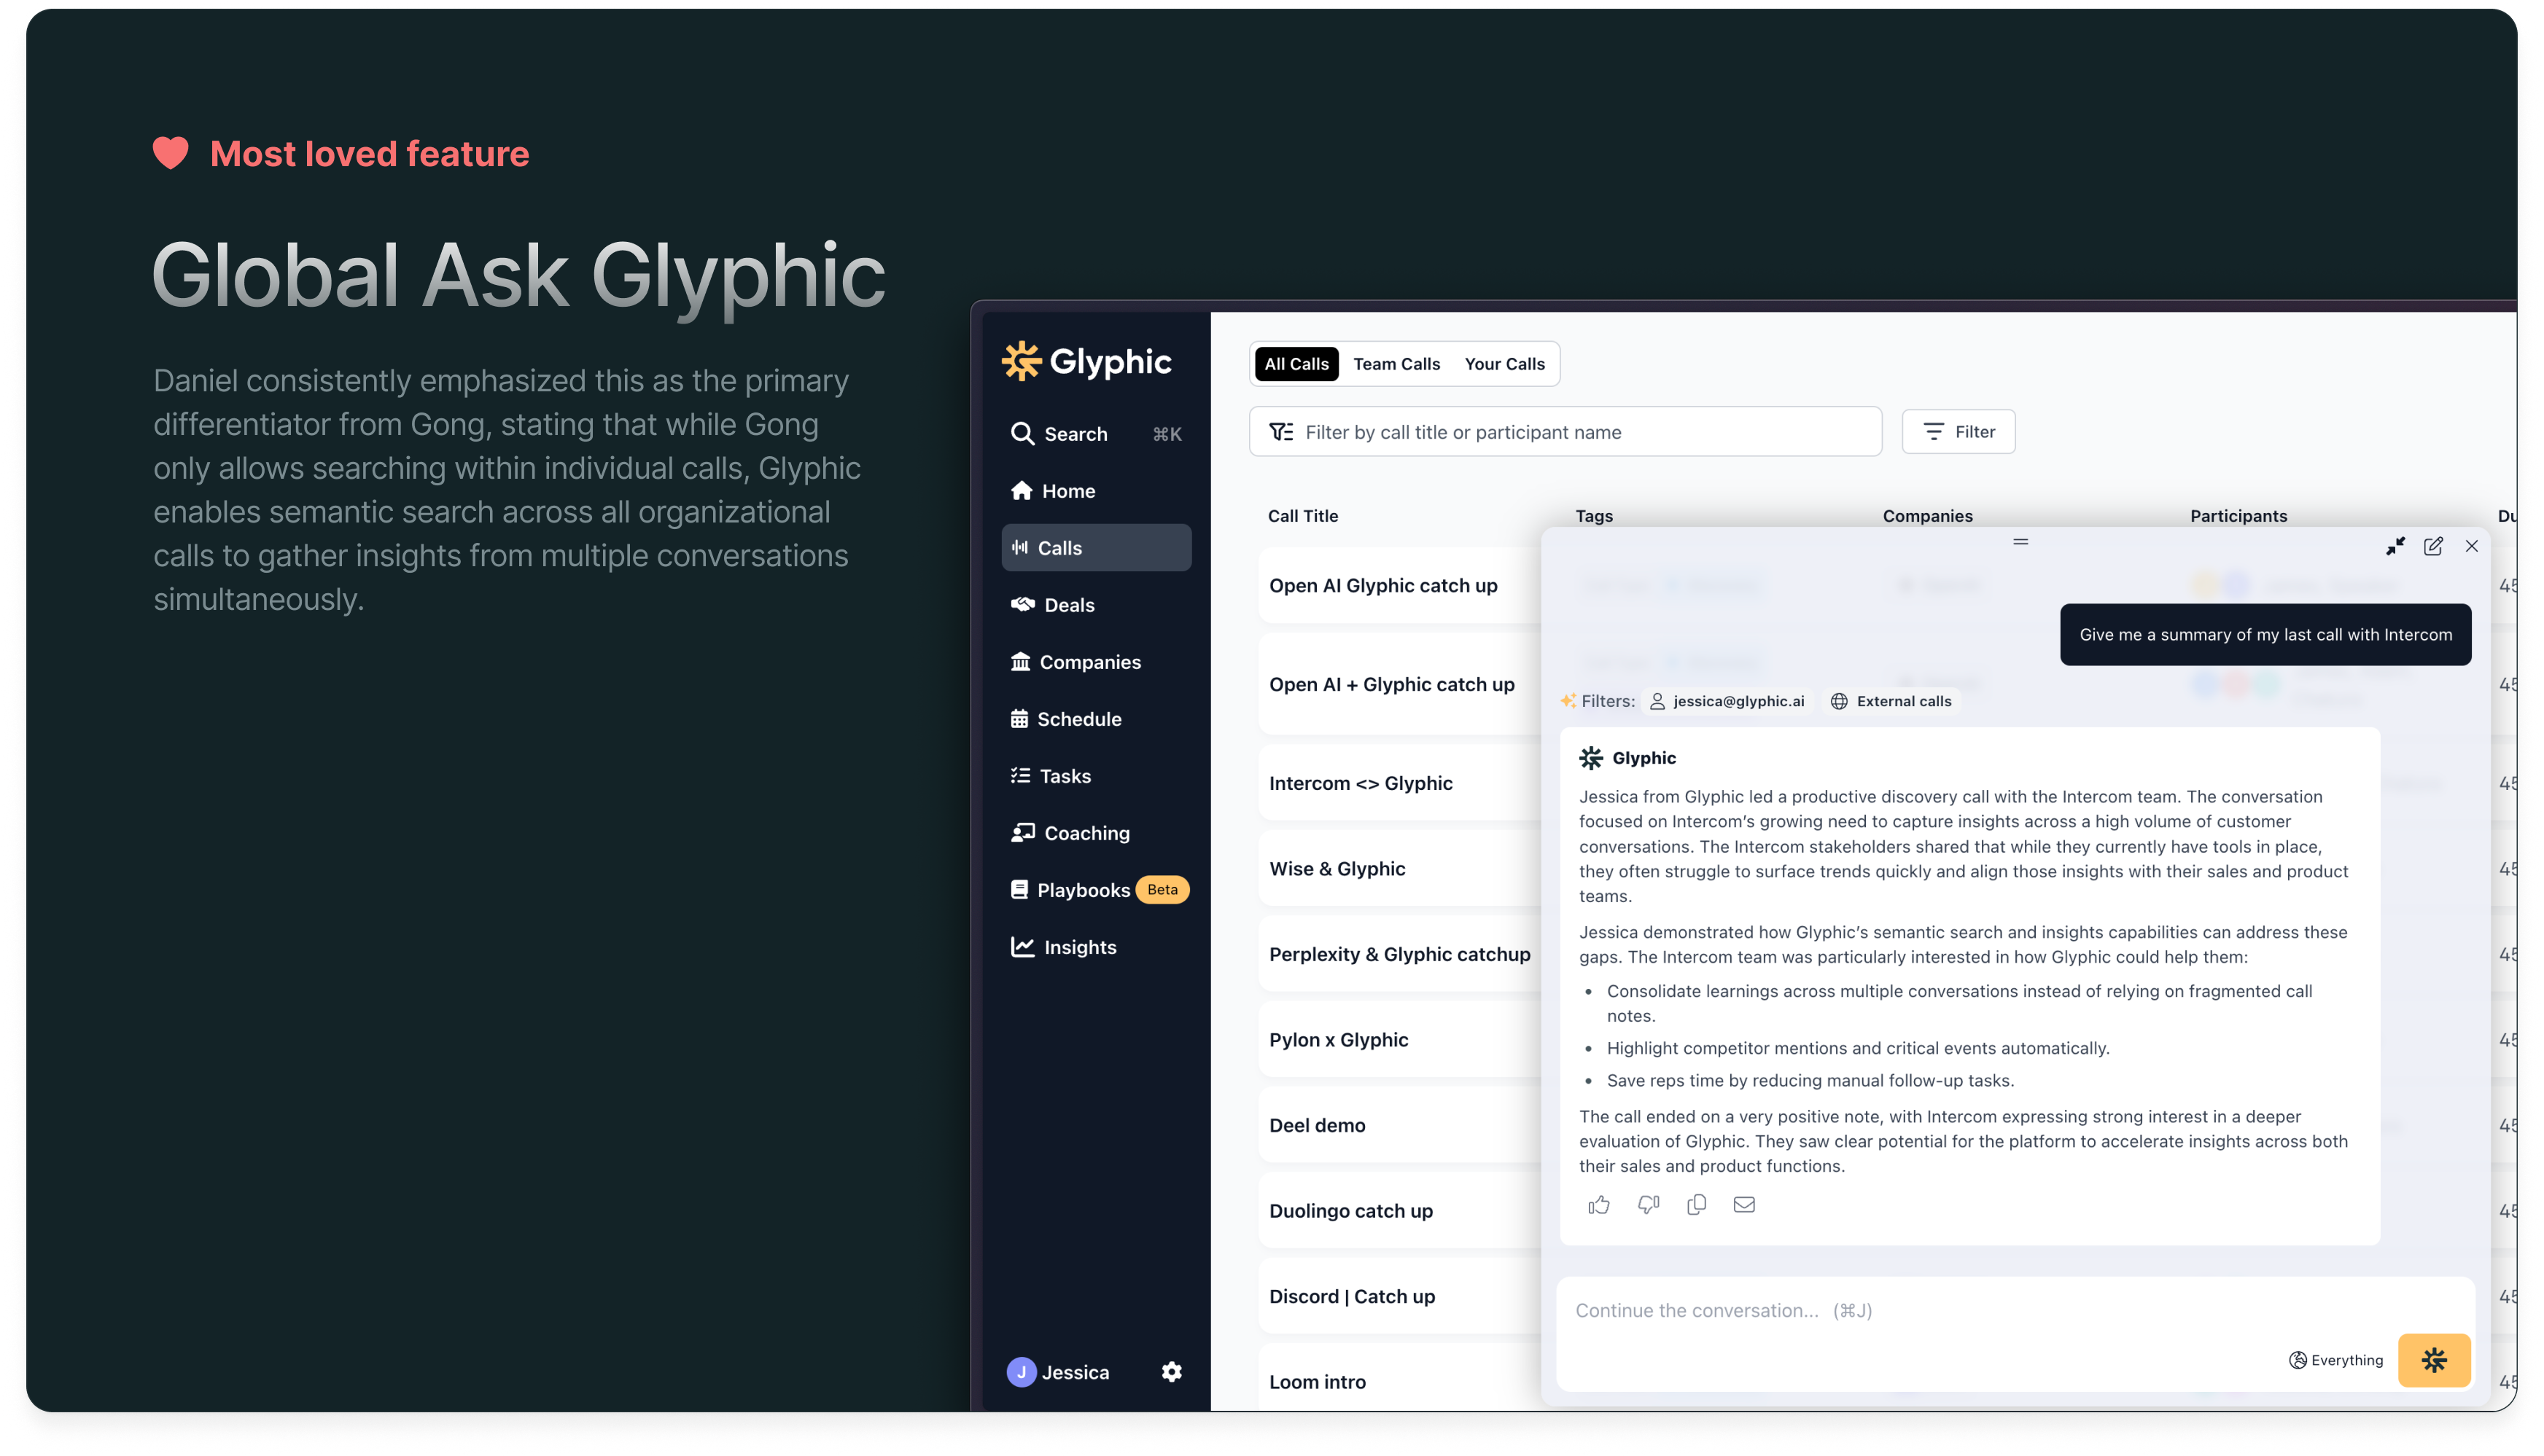
Task: Open the Filter options button
Action: (x=1958, y=432)
